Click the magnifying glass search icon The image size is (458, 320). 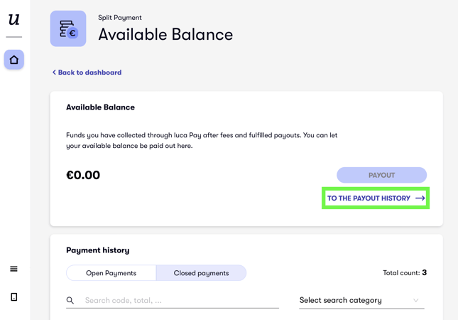(70, 301)
